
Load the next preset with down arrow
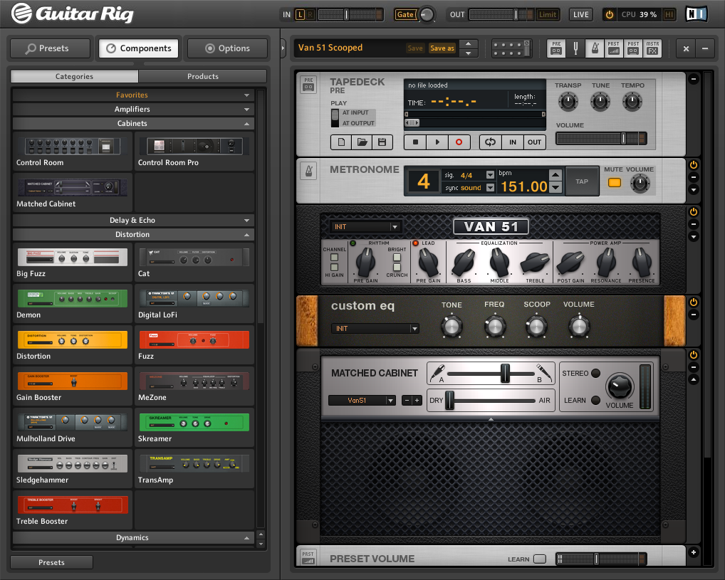469,53
